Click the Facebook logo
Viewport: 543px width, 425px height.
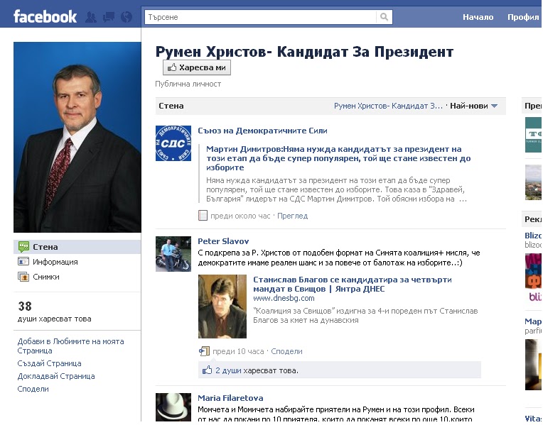pyautogui.click(x=45, y=16)
